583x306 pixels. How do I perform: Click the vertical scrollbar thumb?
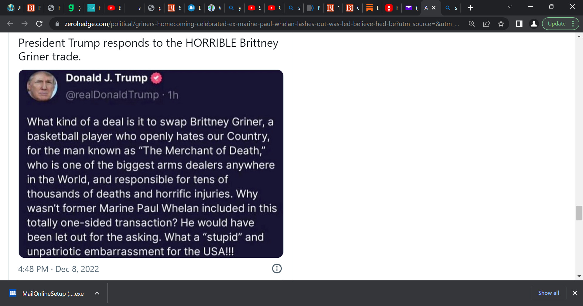pyautogui.click(x=579, y=213)
